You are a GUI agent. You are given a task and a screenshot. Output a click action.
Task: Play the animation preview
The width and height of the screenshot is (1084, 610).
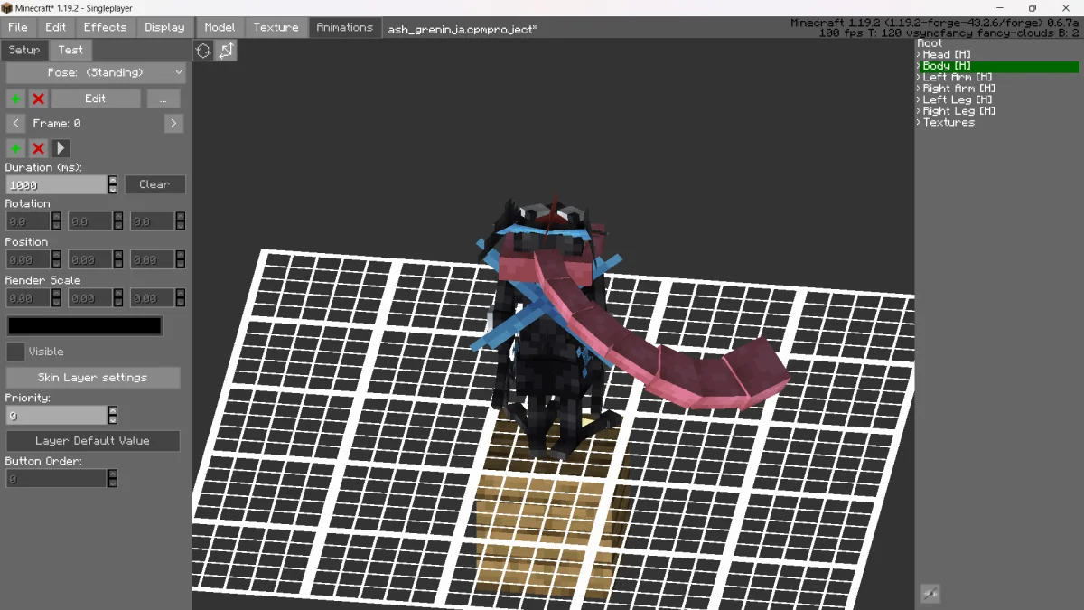pos(61,148)
